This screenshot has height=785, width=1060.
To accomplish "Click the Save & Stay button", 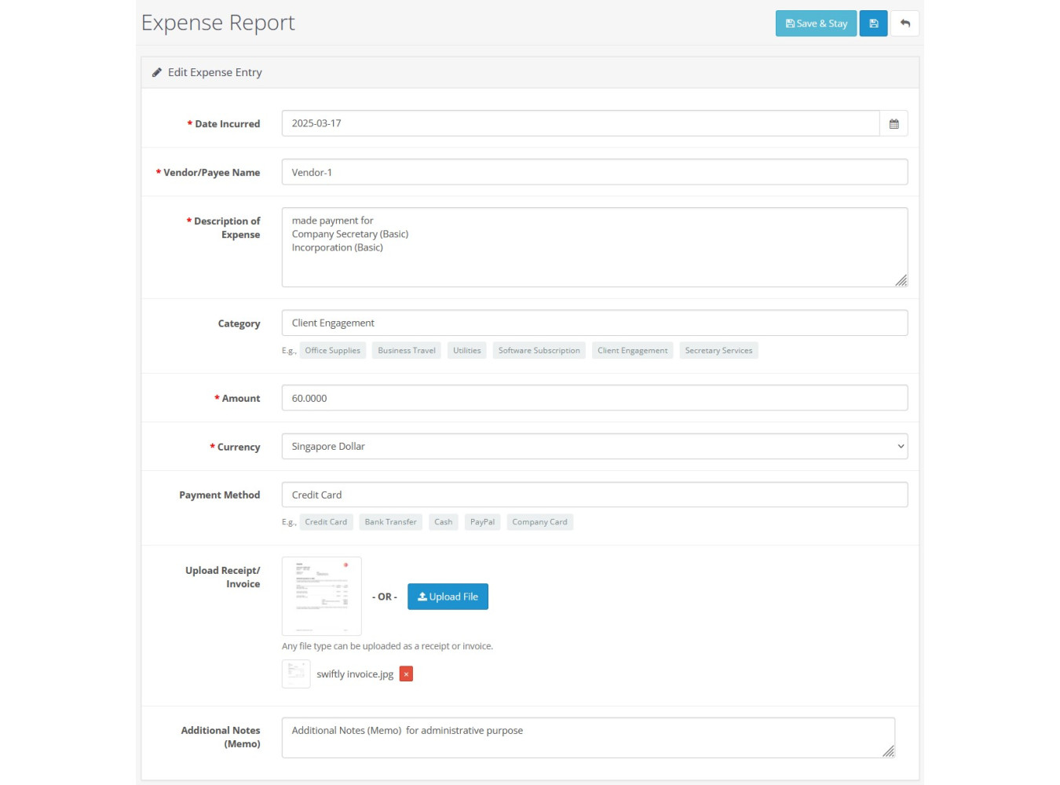I will pos(816,24).
